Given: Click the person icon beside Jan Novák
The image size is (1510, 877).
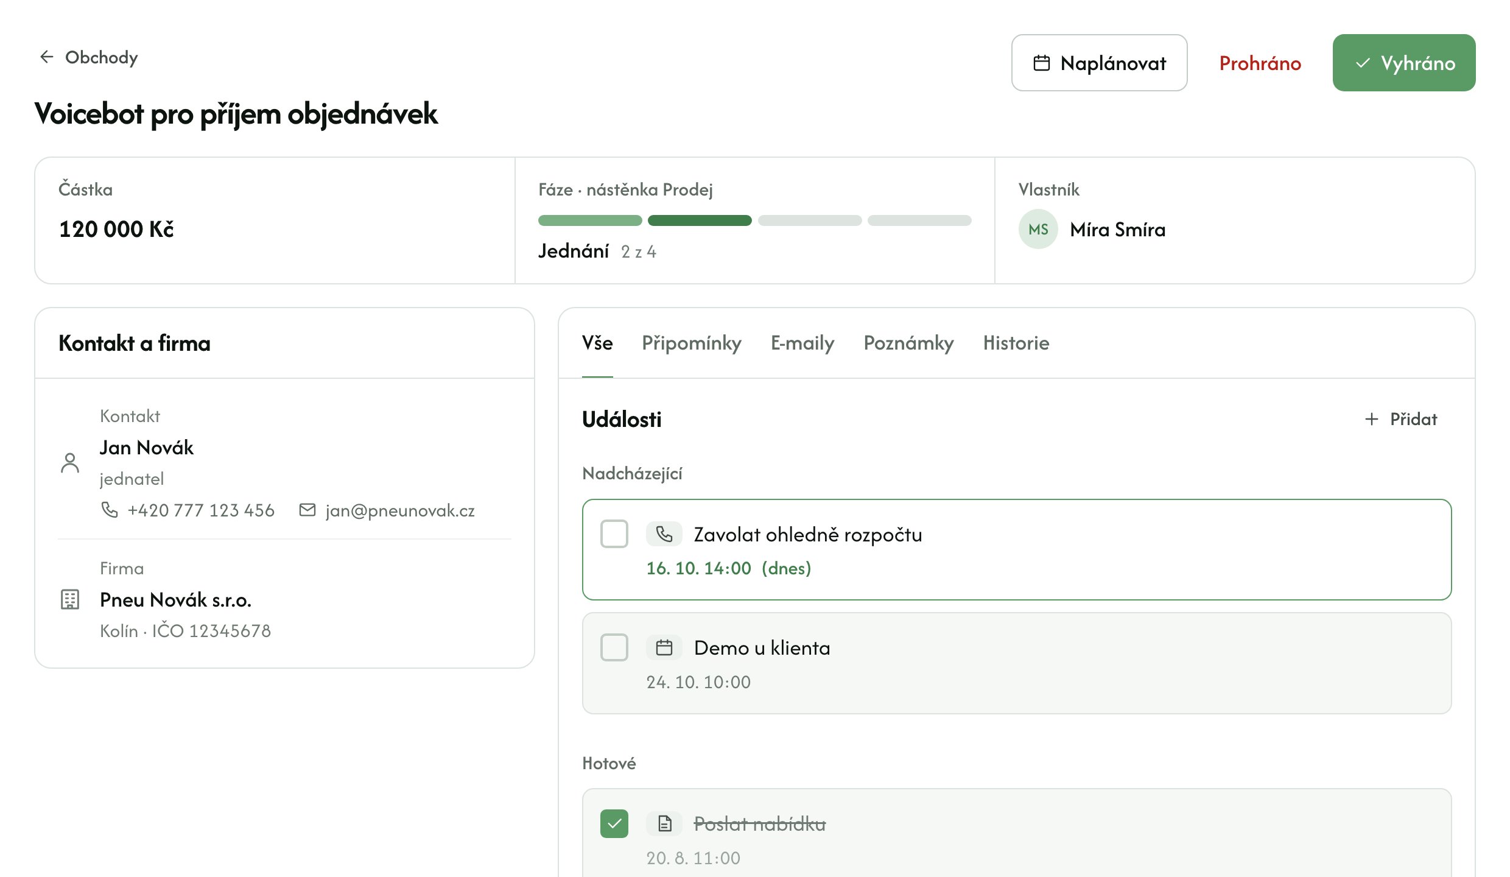Looking at the screenshot, I should tap(70, 463).
